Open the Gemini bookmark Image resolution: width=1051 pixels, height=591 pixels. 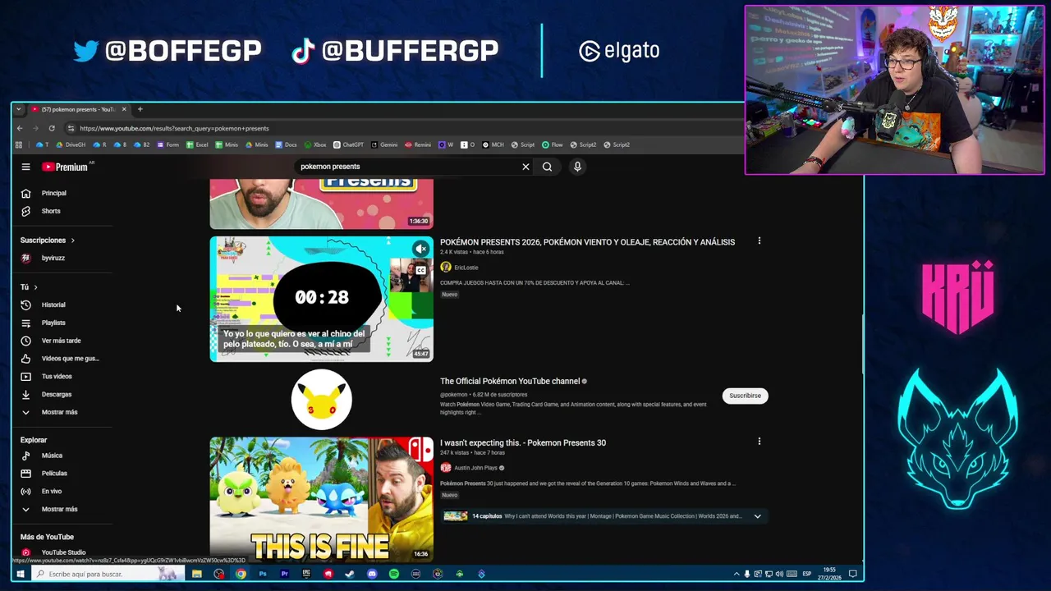click(384, 144)
